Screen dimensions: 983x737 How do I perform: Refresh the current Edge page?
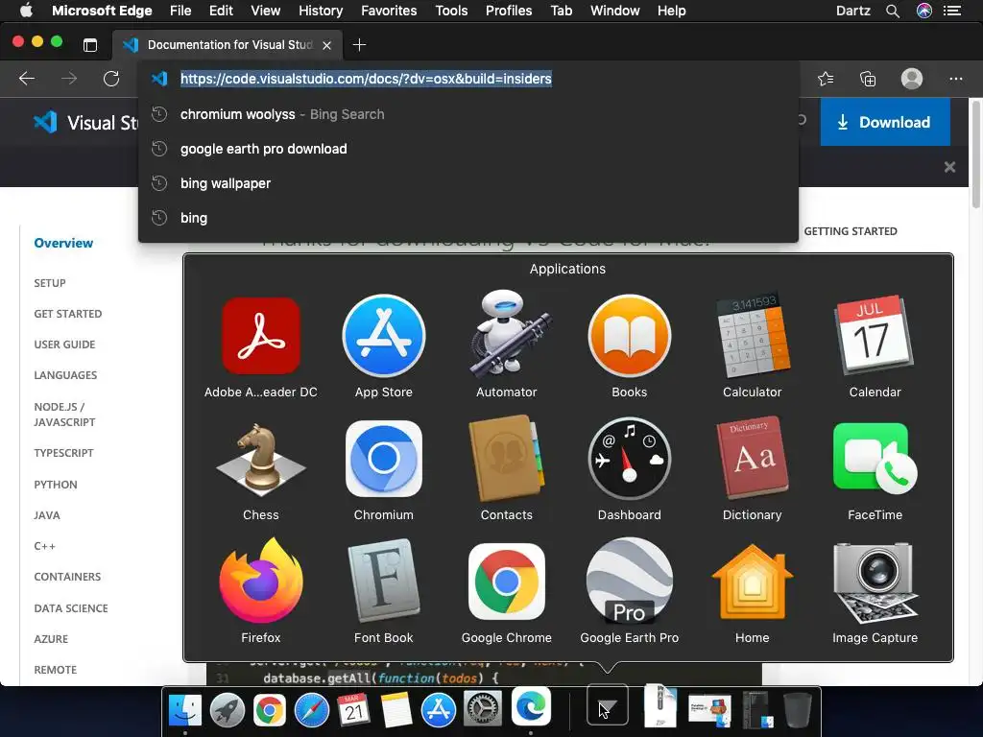click(x=111, y=79)
